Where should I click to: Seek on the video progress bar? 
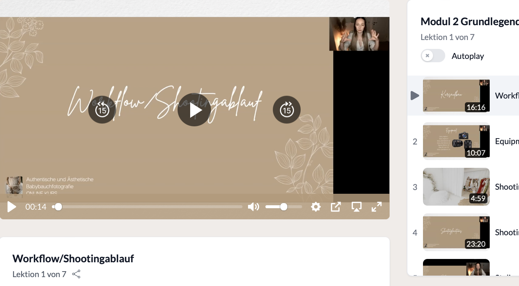point(148,207)
